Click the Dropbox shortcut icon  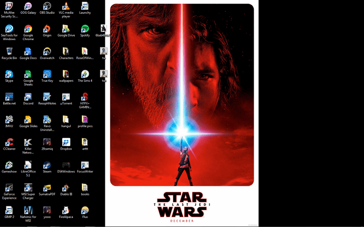(x=66, y=143)
